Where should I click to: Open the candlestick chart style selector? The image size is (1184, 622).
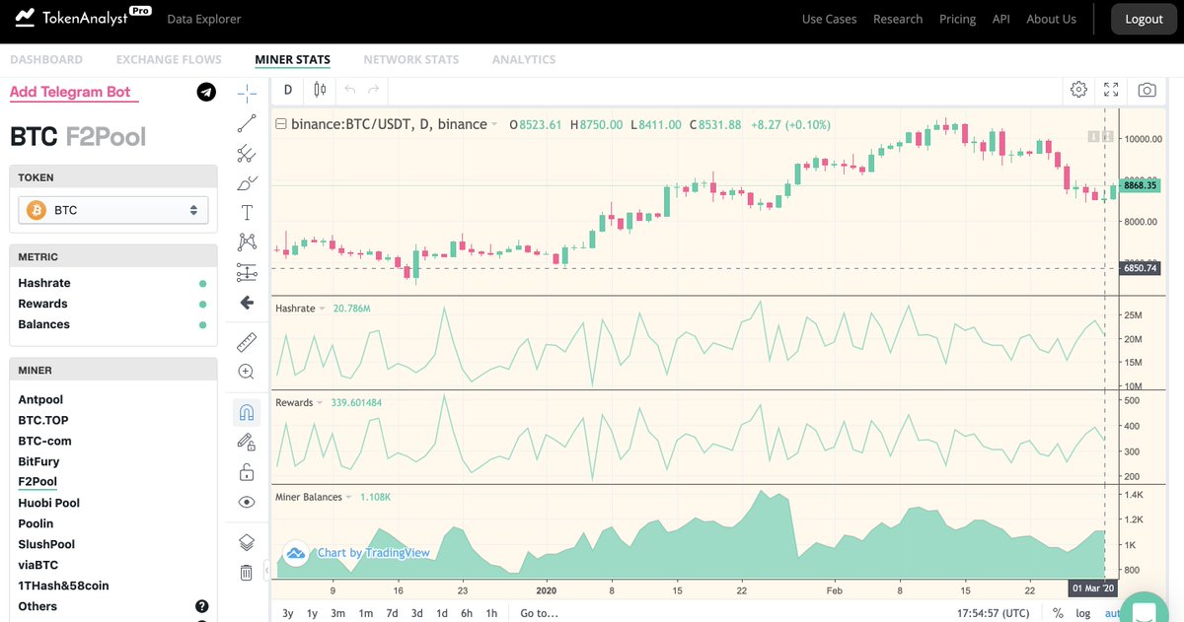(x=320, y=90)
